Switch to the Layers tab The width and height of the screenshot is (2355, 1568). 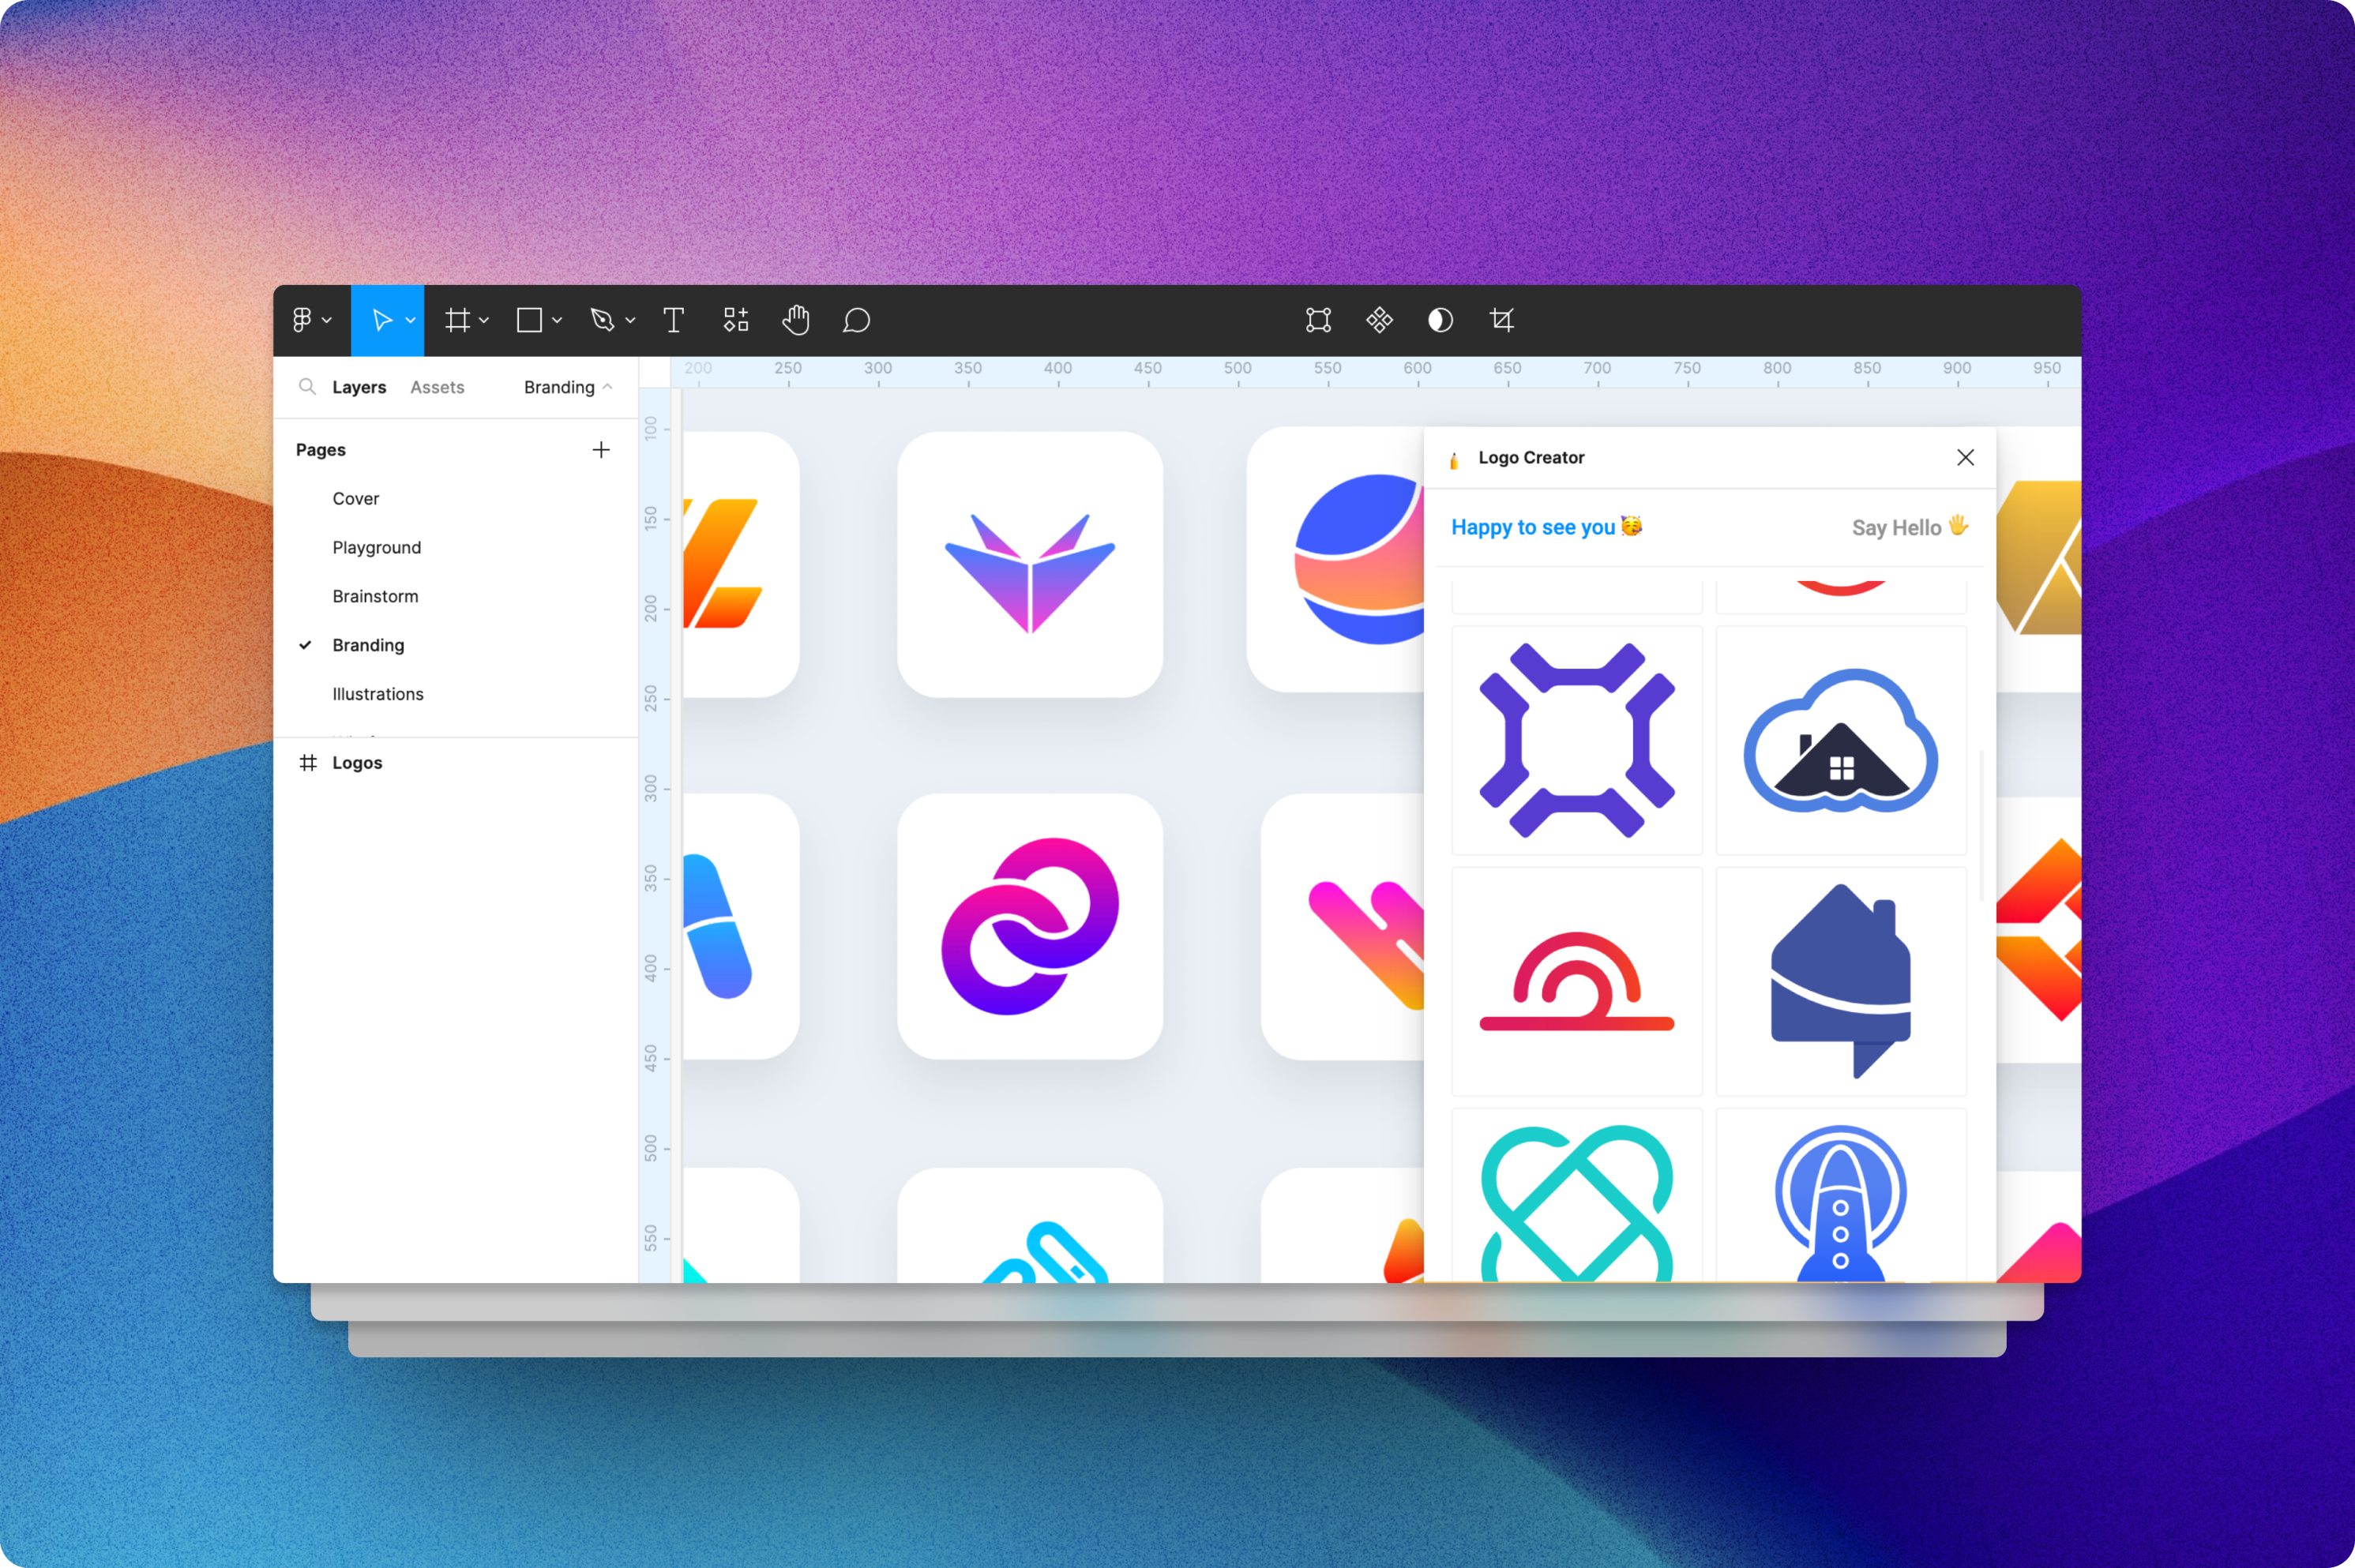(x=359, y=387)
